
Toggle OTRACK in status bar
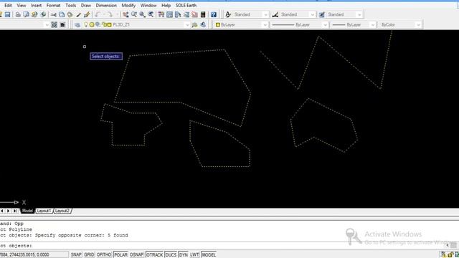(x=154, y=255)
